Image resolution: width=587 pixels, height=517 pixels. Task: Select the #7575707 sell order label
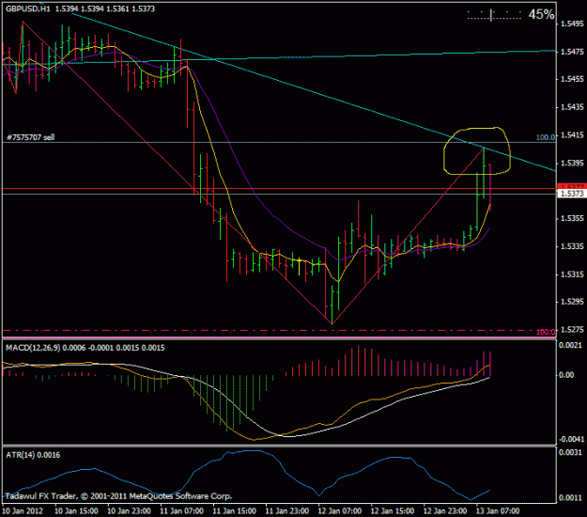(x=31, y=137)
